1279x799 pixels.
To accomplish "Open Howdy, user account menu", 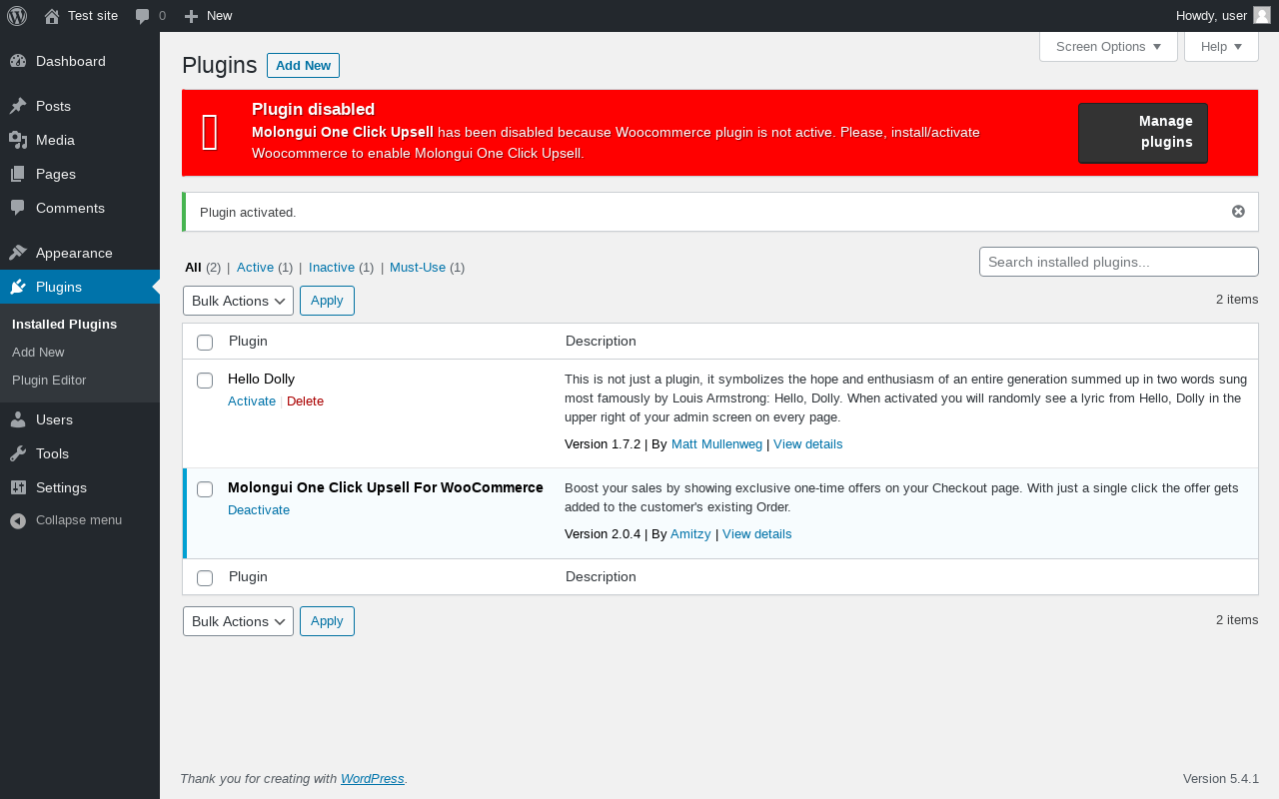I will pos(1223,15).
